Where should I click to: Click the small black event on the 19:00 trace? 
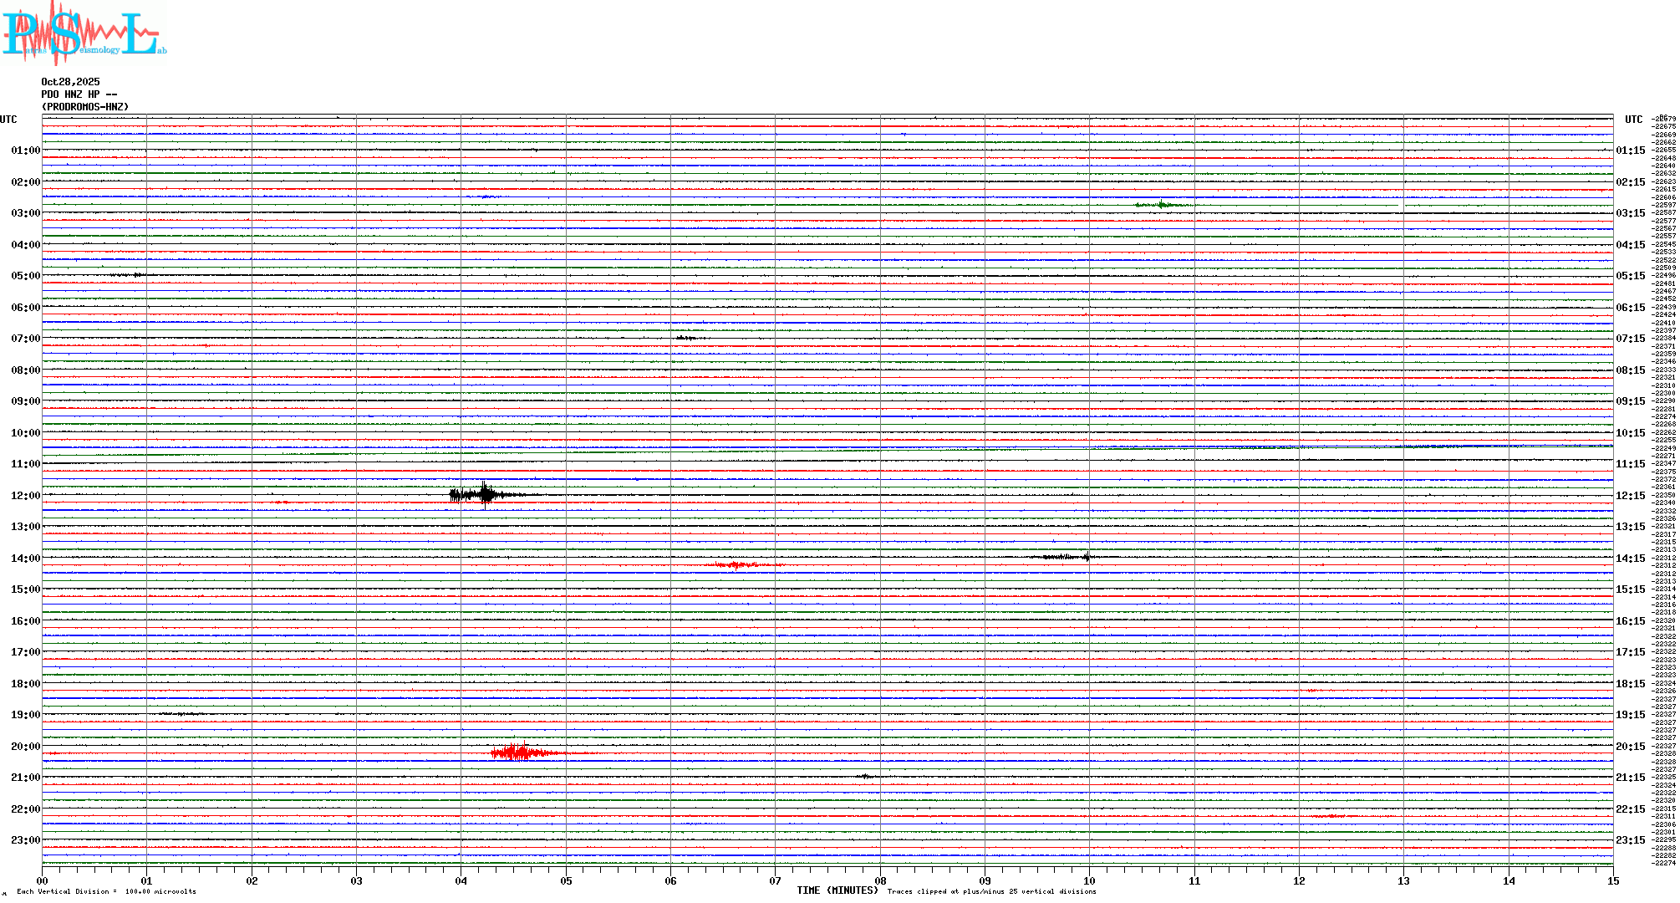[x=182, y=714]
